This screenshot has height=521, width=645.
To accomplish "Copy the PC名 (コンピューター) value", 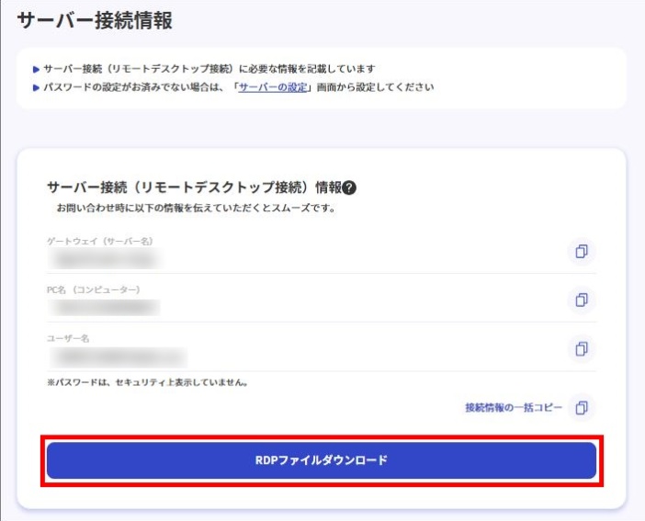I will coord(582,300).
